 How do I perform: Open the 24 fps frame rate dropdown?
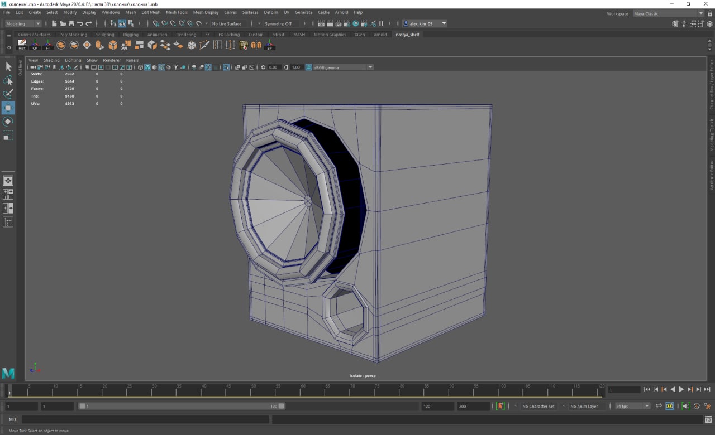[632, 406]
